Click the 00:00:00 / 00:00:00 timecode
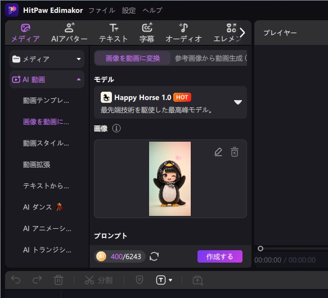The width and height of the screenshot is (328, 298). pyautogui.click(x=285, y=260)
